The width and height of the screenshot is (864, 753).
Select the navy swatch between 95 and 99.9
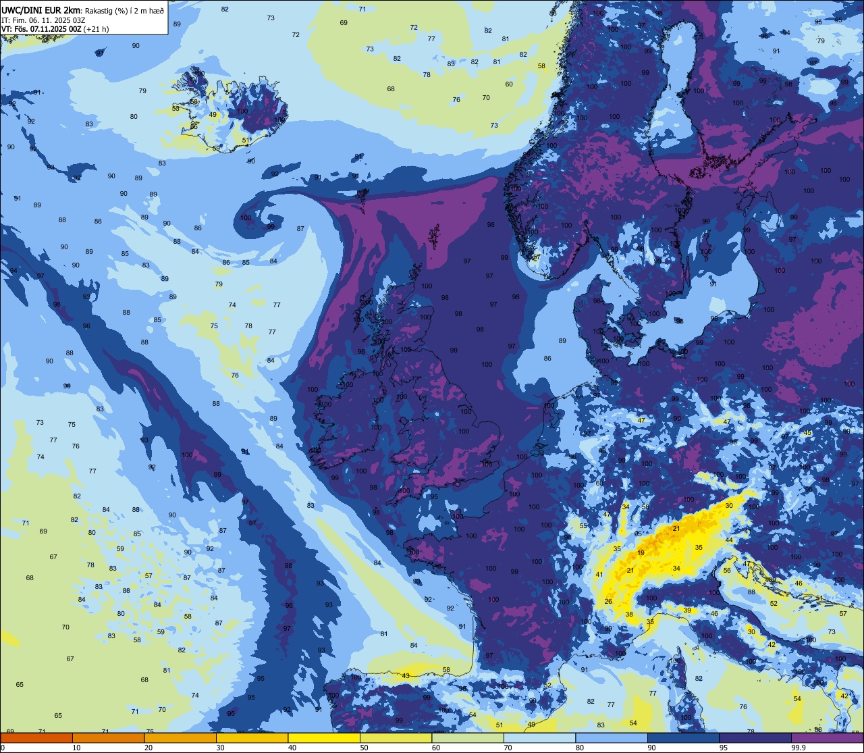click(755, 737)
